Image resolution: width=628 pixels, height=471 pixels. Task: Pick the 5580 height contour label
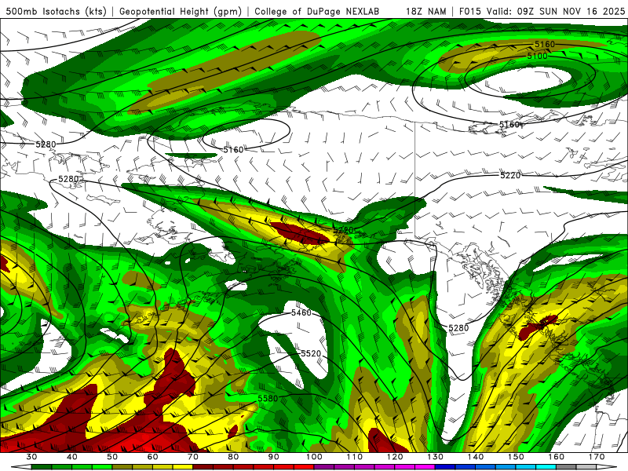click(x=268, y=399)
